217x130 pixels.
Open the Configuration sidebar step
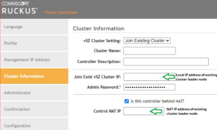pos(34,124)
